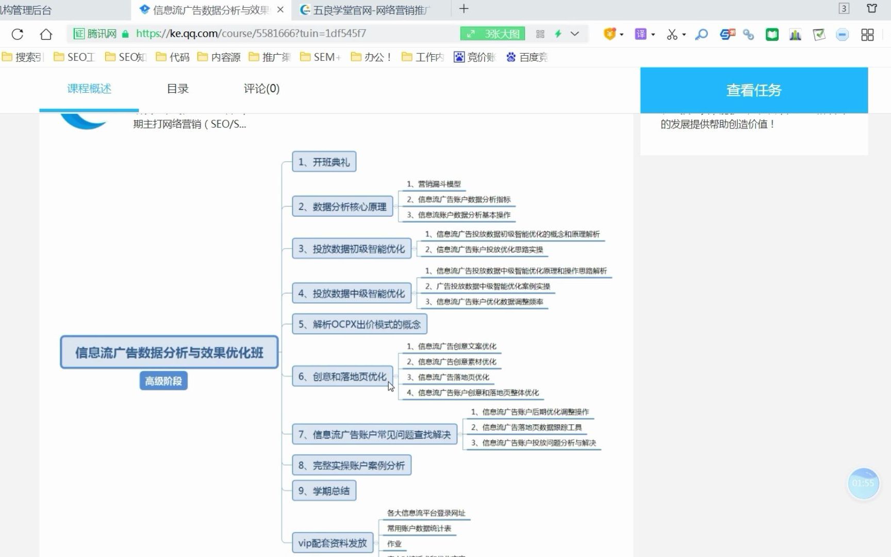Open dropdown arrow beside the wallet shield
Image resolution: width=891 pixels, height=557 pixels.
(622, 35)
